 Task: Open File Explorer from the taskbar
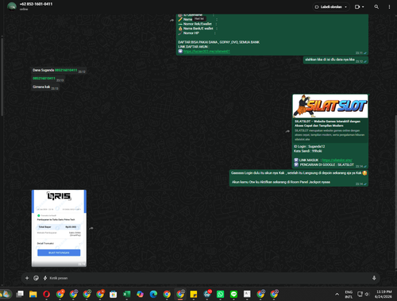pyautogui.click(x=33, y=294)
